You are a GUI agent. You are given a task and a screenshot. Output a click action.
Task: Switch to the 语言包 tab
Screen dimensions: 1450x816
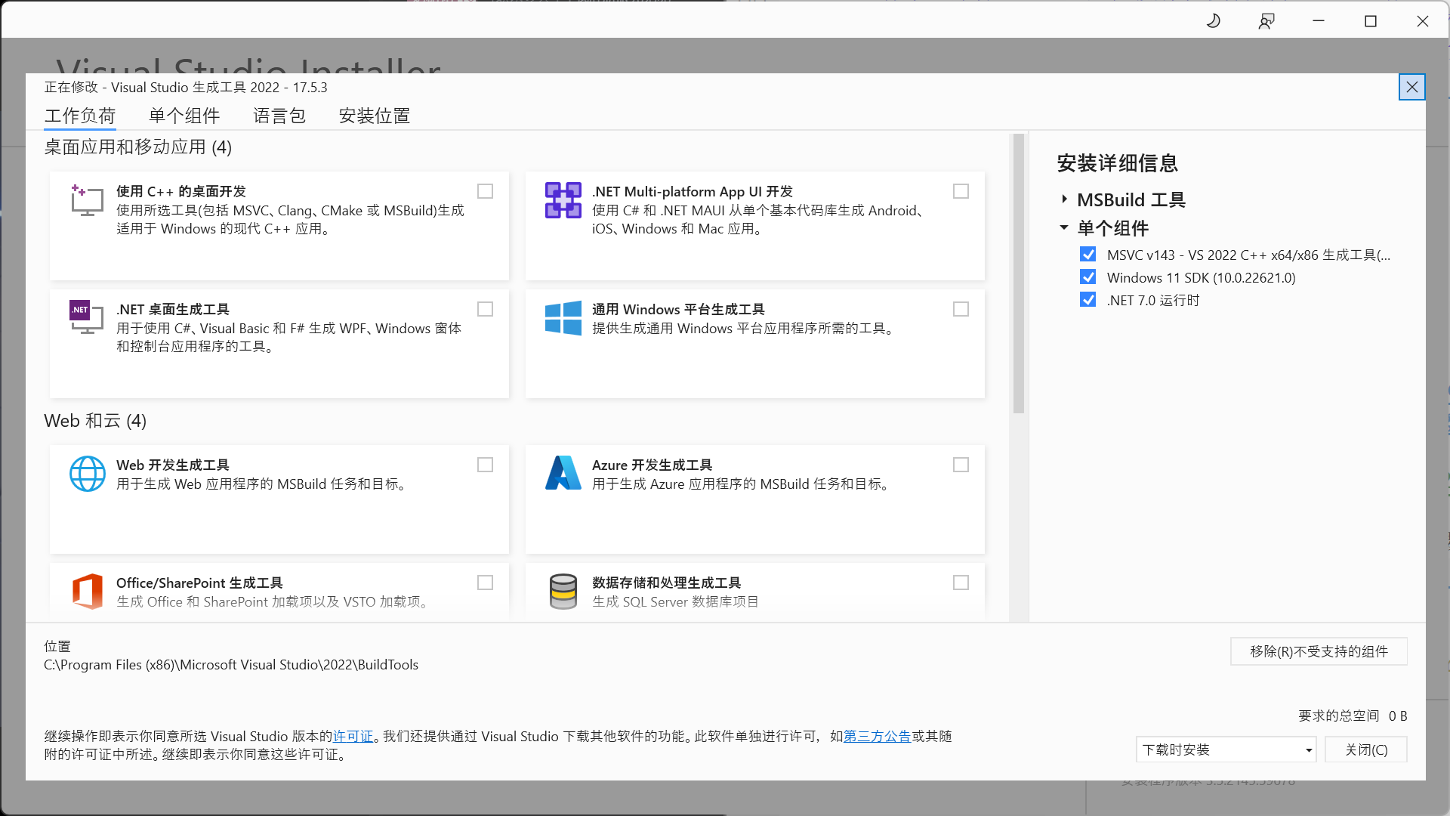[x=279, y=116]
